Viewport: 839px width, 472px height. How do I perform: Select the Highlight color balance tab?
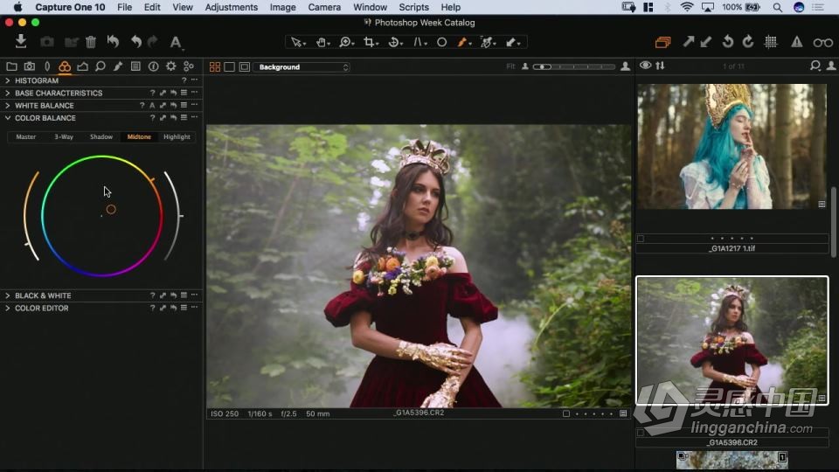tap(177, 137)
